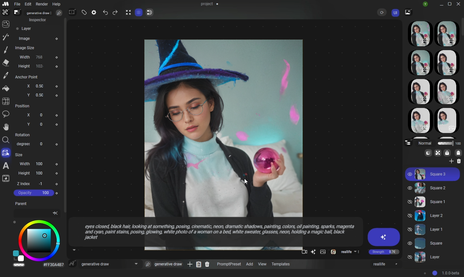The image size is (464, 277).
Task: Toggle visibility of Square layer
Action: pos(410,244)
